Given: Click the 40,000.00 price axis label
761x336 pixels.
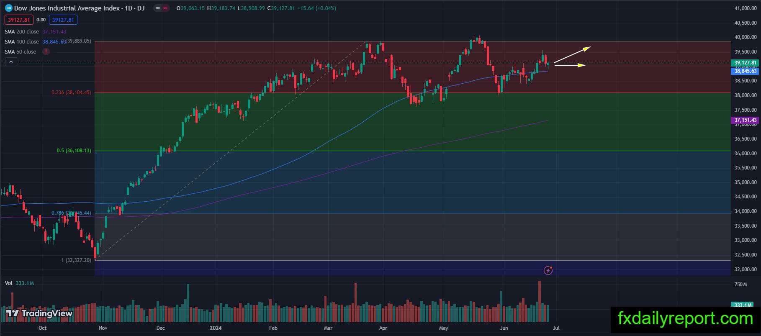Looking at the screenshot, I should pyautogui.click(x=746, y=37).
